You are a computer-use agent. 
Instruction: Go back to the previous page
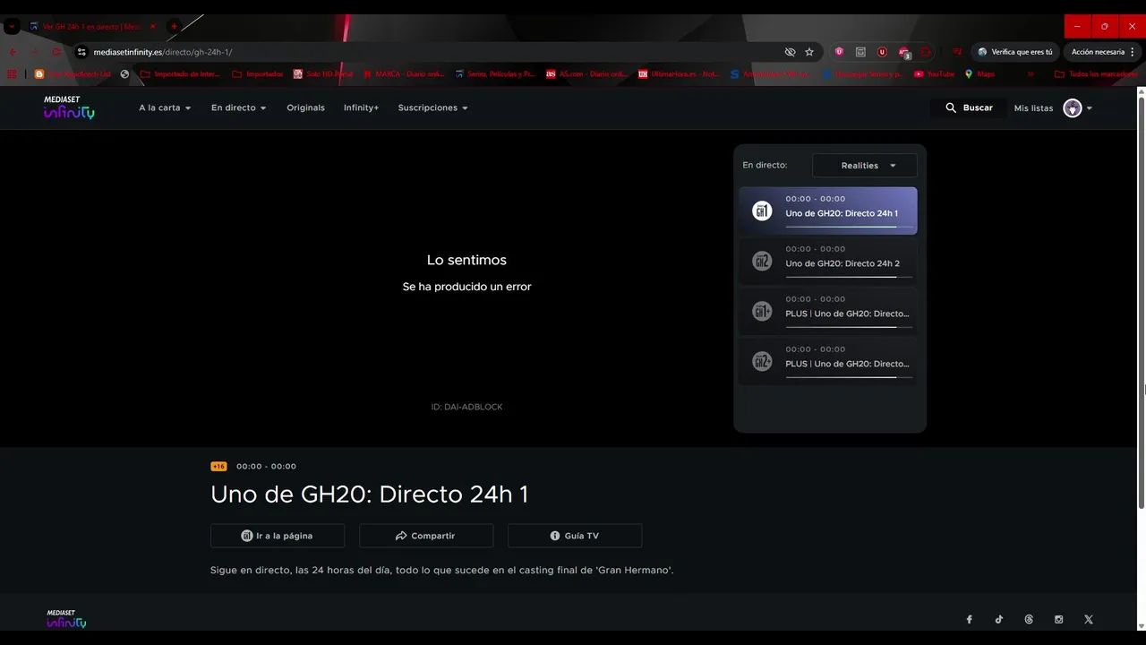[13, 52]
